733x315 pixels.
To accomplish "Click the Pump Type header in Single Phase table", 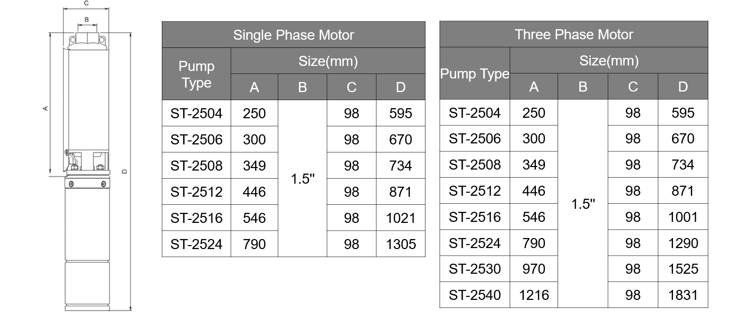I will (196, 74).
